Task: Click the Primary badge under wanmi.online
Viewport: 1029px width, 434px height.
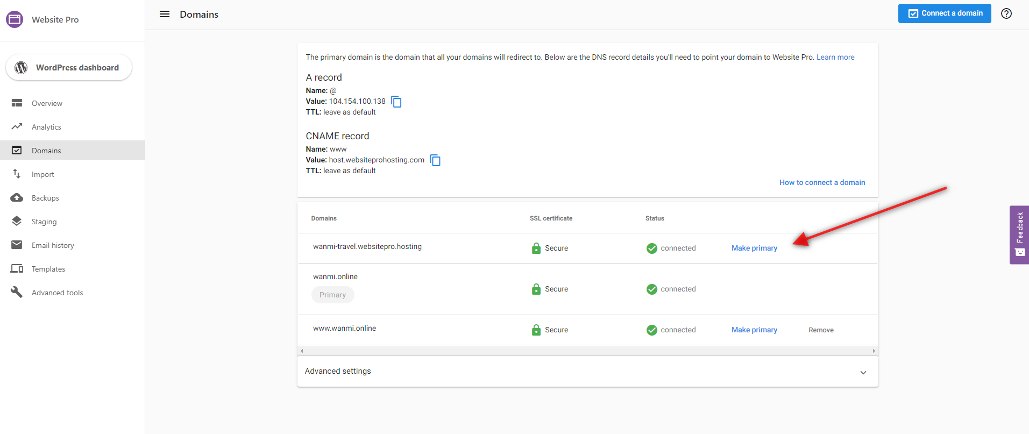Action: 333,295
